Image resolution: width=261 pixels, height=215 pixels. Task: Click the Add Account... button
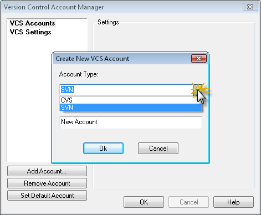(x=47, y=171)
